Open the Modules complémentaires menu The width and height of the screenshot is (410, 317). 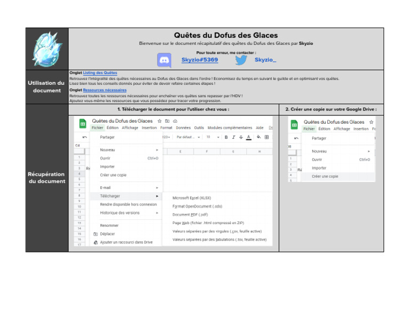pos(230,128)
